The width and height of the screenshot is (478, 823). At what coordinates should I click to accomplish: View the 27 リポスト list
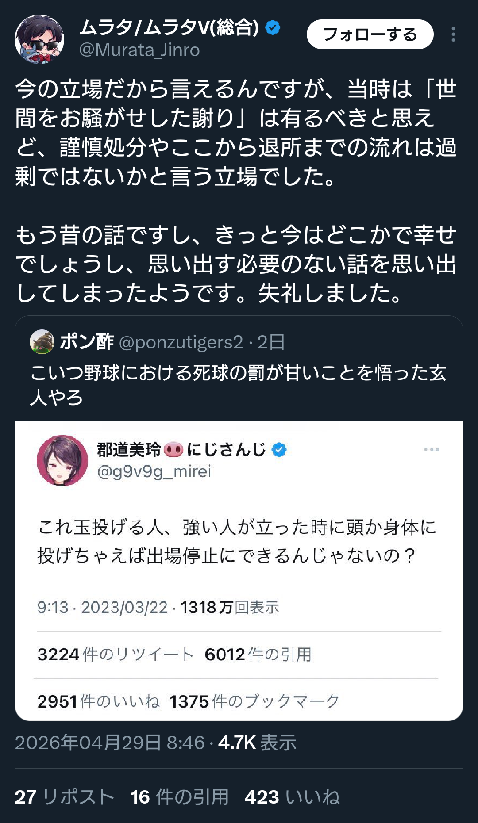[x=65, y=797]
